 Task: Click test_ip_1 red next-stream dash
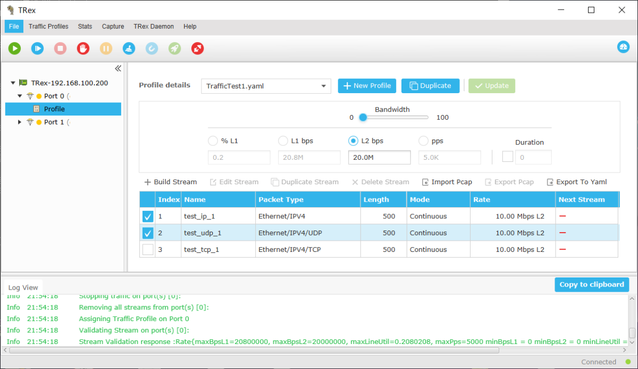point(563,216)
